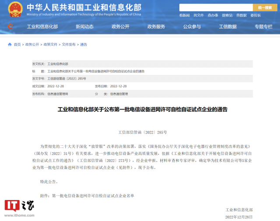Viewport: 280px width, 221px height.
Task: Click the signature 工业和信息化部 at bottom right
Action: pos(239,210)
